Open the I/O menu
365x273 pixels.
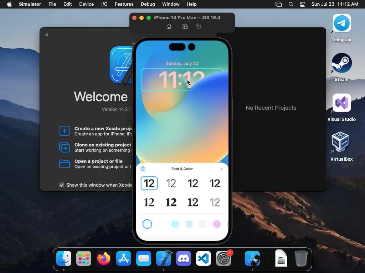tap(104, 4)
